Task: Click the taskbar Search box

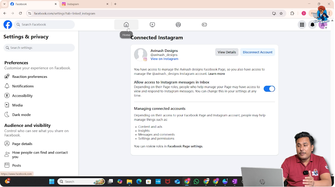Action: click(x=81, y=182)
